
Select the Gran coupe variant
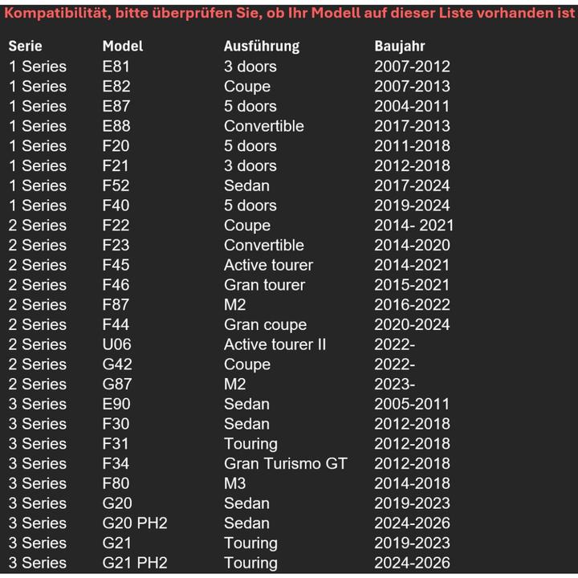pyautogui.click(x=265, y=325)
